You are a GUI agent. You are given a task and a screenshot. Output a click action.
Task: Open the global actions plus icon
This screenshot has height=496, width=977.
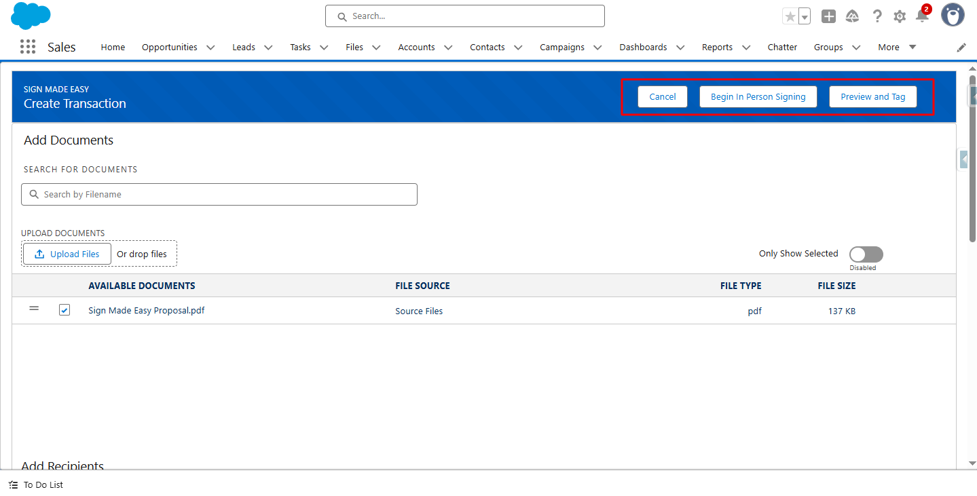tap(828, 16)
